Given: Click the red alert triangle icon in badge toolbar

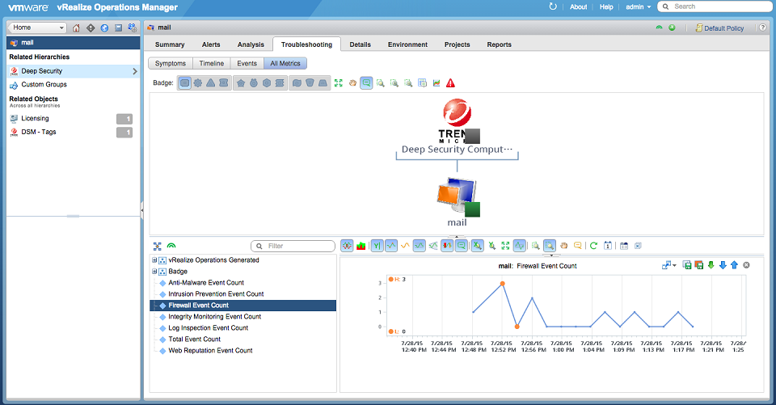Looking at the screenshot, I should click(450, 82).
